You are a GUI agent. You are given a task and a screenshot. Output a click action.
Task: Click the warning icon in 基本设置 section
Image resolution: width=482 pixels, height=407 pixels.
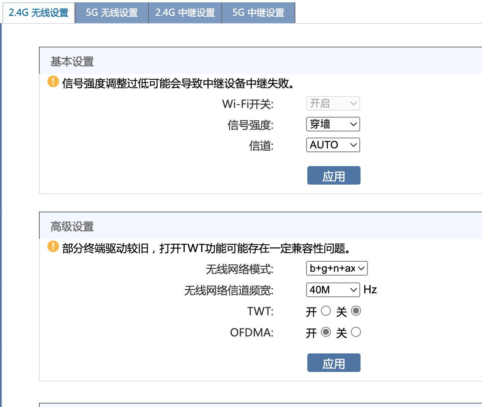click(53, 82)
